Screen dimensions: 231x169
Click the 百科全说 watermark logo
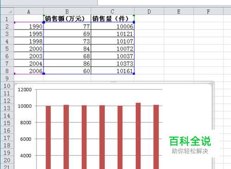tap(190, 141)
